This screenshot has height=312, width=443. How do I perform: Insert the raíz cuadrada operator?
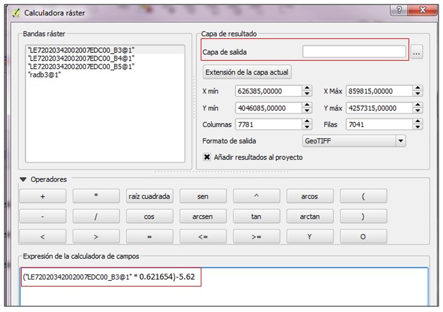tap(149, 197)
